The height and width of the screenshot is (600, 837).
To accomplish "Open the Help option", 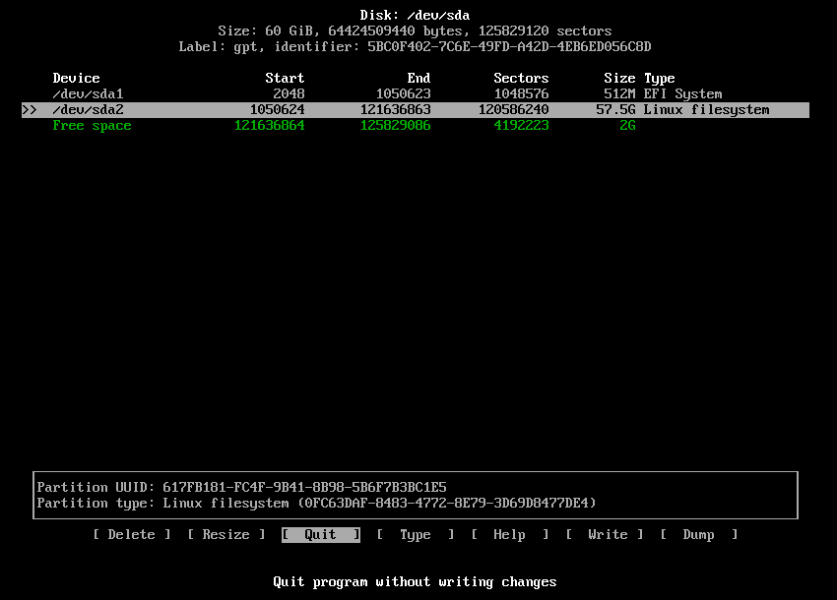I will 509,534.
